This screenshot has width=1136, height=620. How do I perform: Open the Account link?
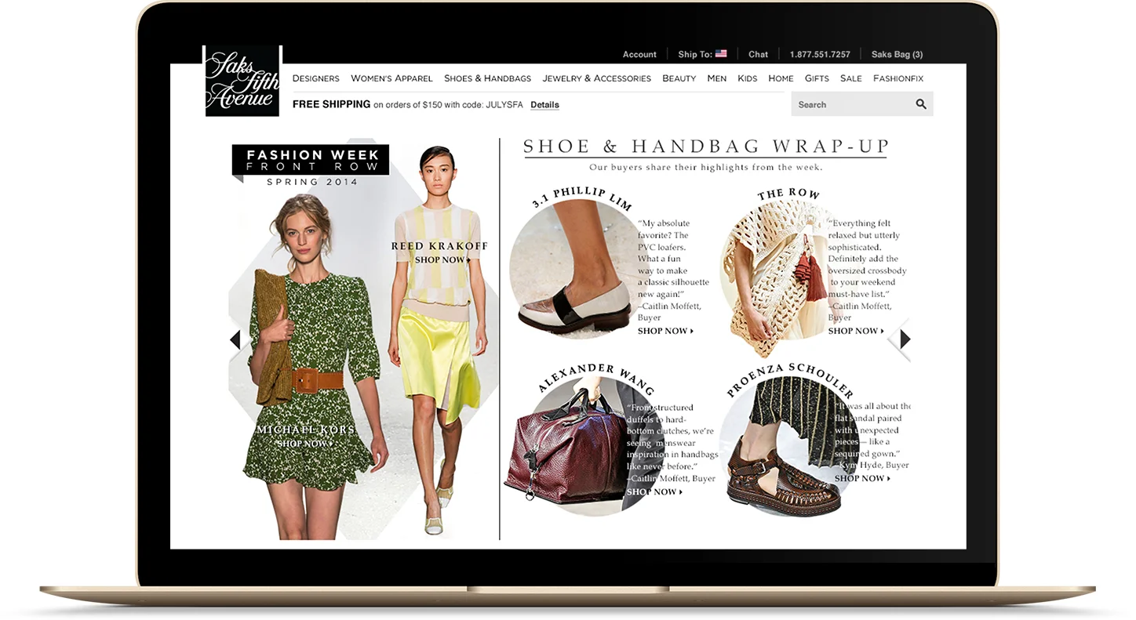(x=639, y=54)
